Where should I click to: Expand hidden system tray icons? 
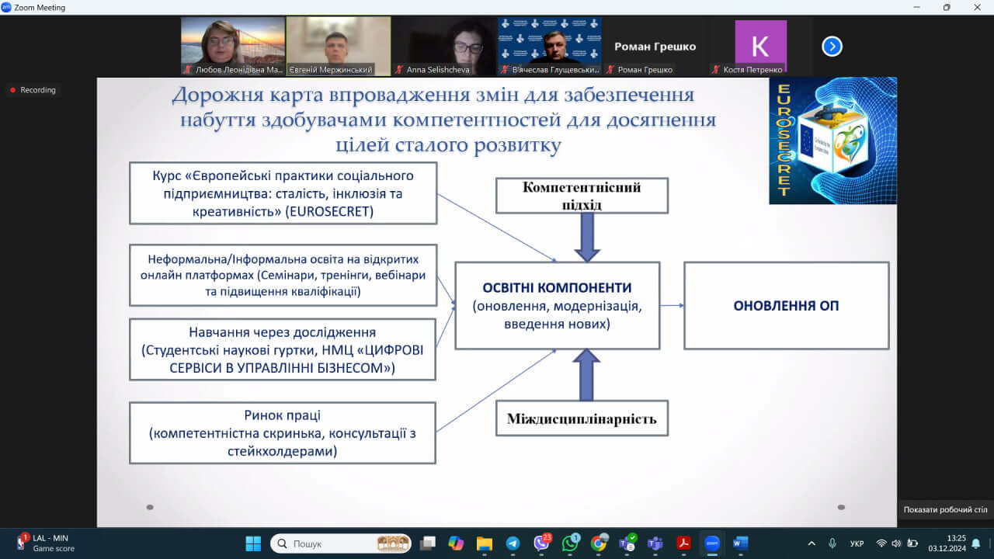(812, 543)
